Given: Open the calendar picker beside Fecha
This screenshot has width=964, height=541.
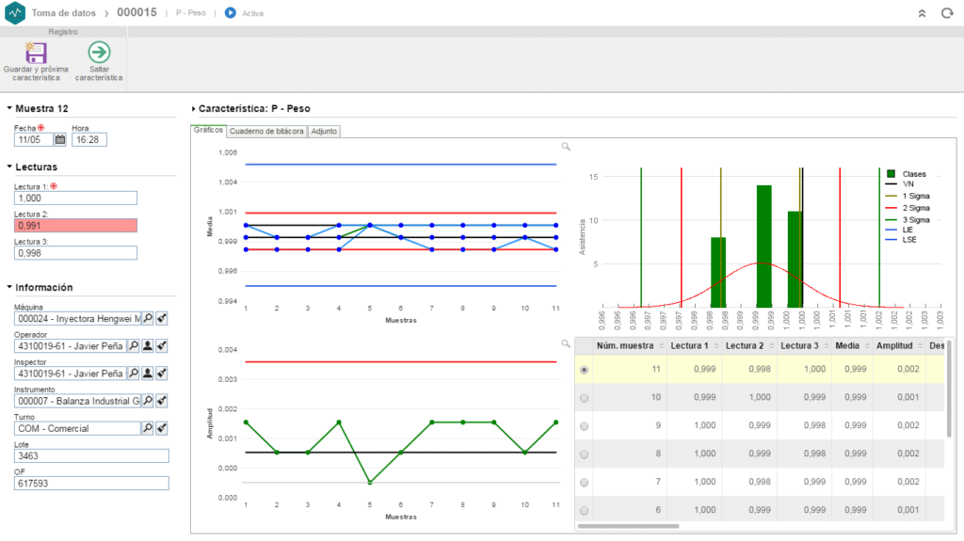Looking at the screenshot, I should [60, 139].
